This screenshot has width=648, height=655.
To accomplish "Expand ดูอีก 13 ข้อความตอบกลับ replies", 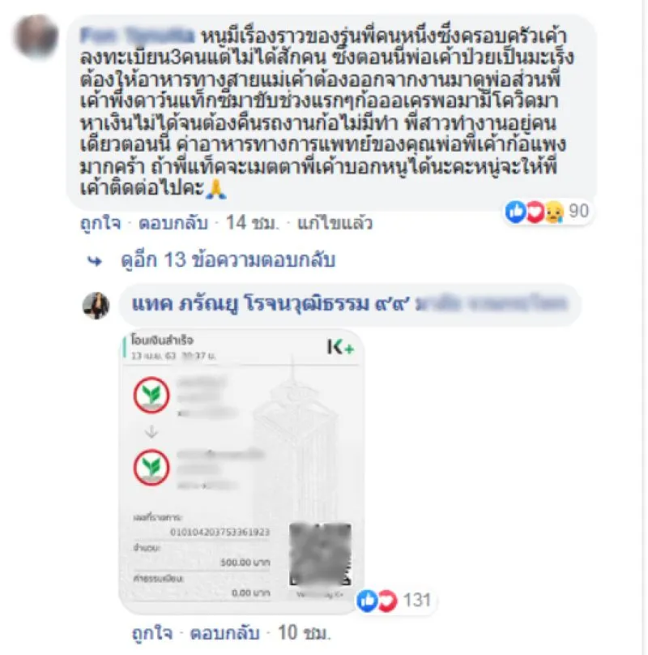I will point(228,260).
